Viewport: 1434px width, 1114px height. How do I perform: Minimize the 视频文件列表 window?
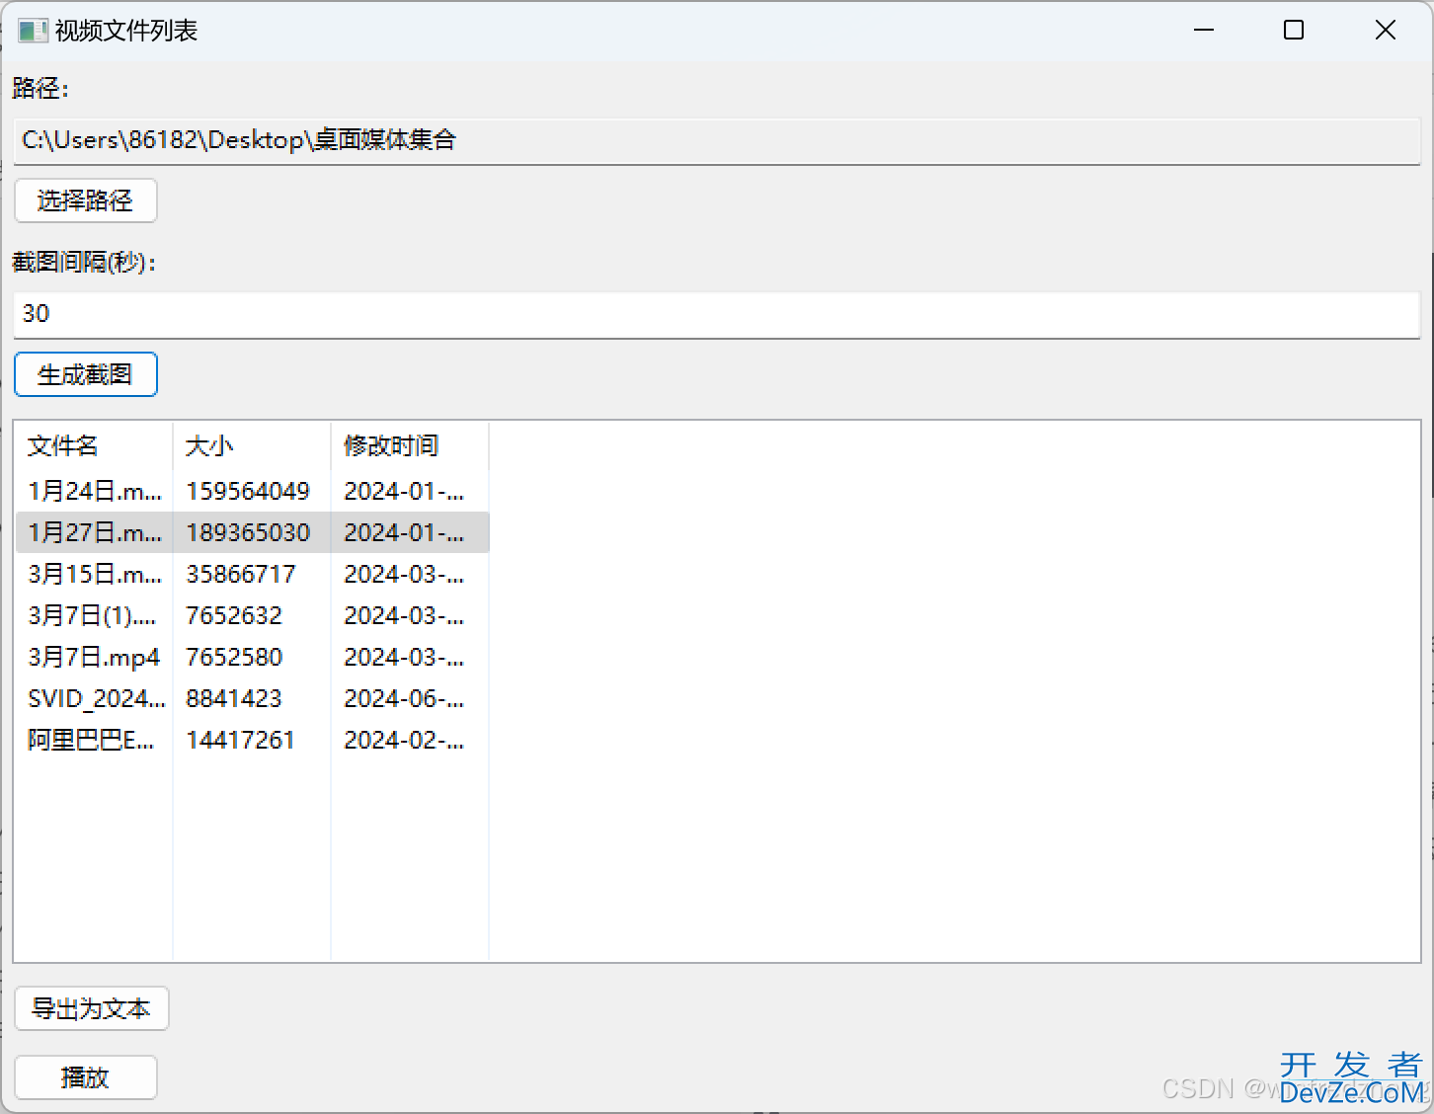1203,31
